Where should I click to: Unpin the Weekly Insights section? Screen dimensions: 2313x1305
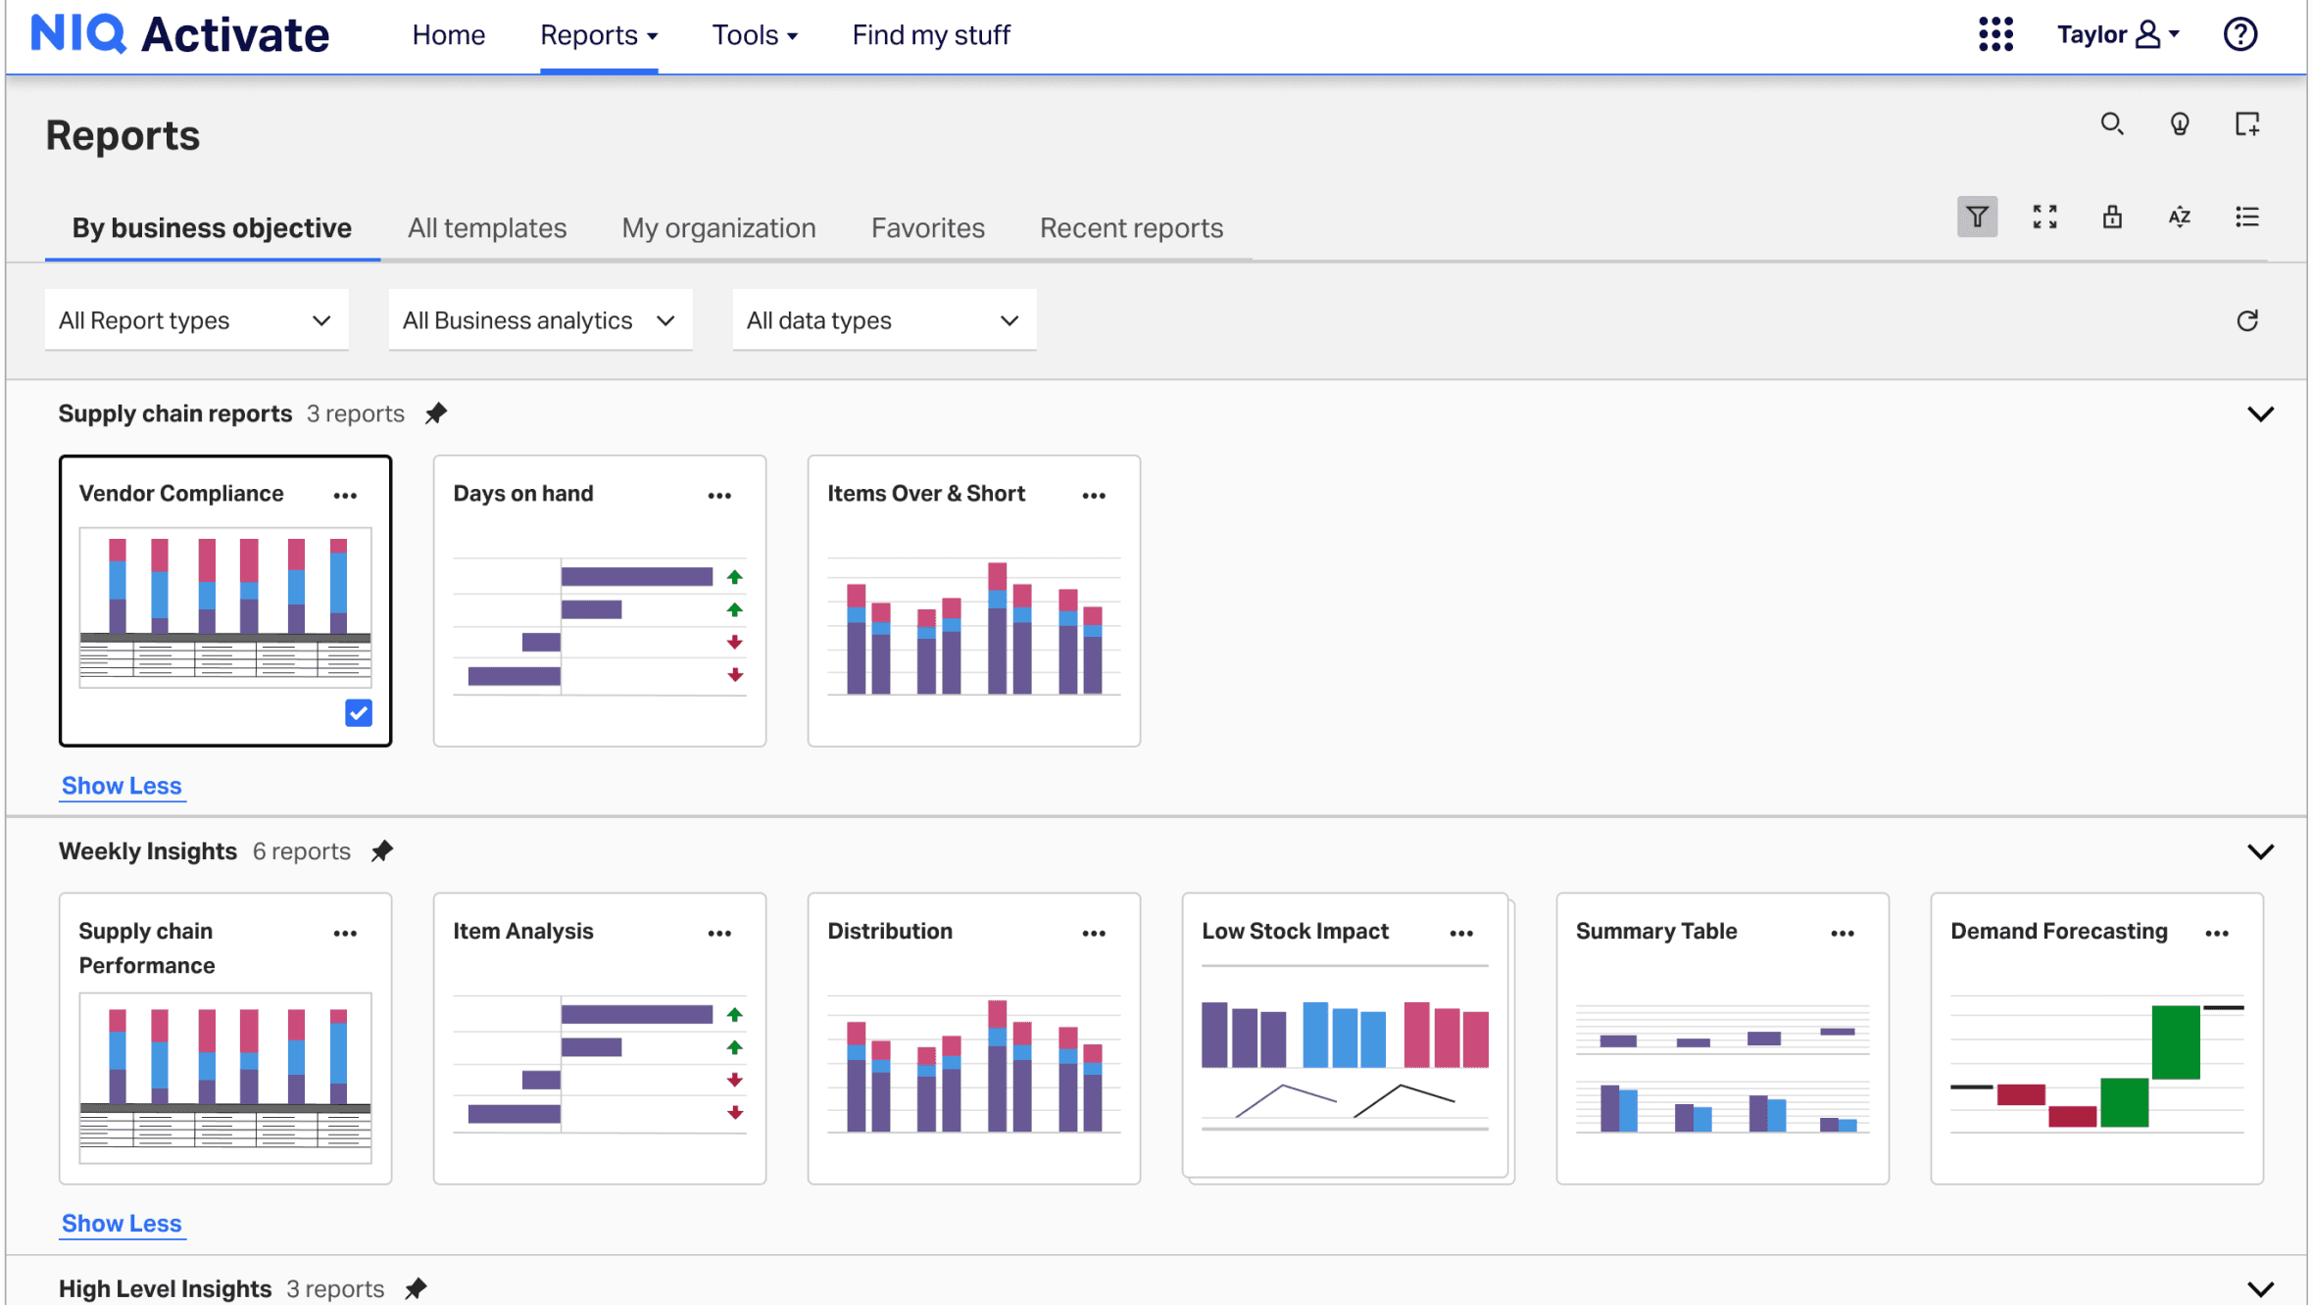[382, 850]
